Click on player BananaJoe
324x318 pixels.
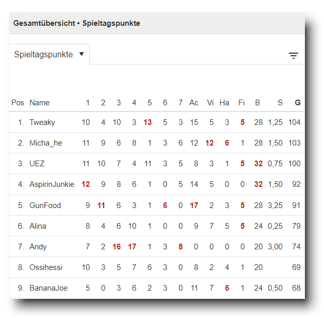pos(48,288)
